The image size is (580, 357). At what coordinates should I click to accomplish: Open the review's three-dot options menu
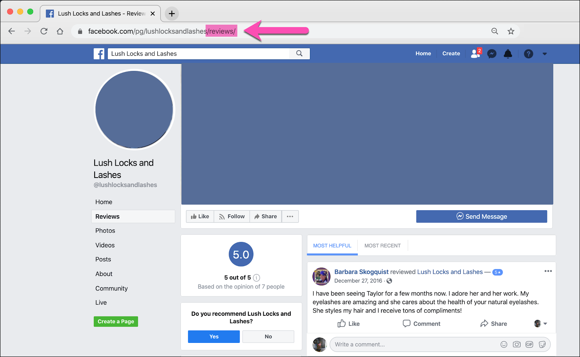tap(548, 271)
